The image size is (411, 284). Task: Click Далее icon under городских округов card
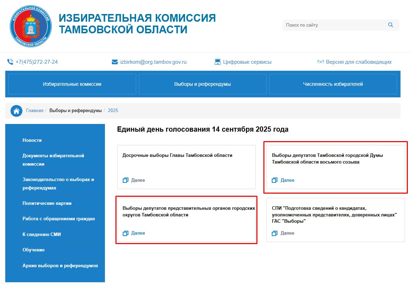tap(126, 233)
